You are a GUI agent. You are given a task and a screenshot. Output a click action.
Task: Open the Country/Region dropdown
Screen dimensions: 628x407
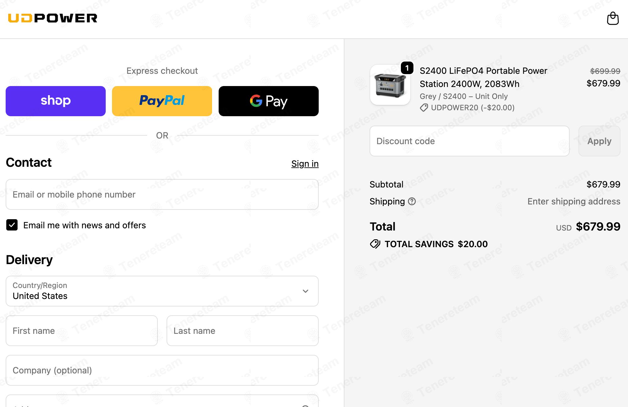coord(162,291)
